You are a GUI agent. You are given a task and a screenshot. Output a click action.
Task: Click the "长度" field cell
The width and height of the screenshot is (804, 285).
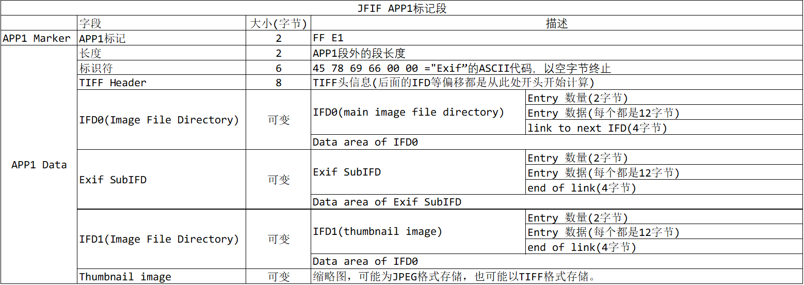(90, 53)
